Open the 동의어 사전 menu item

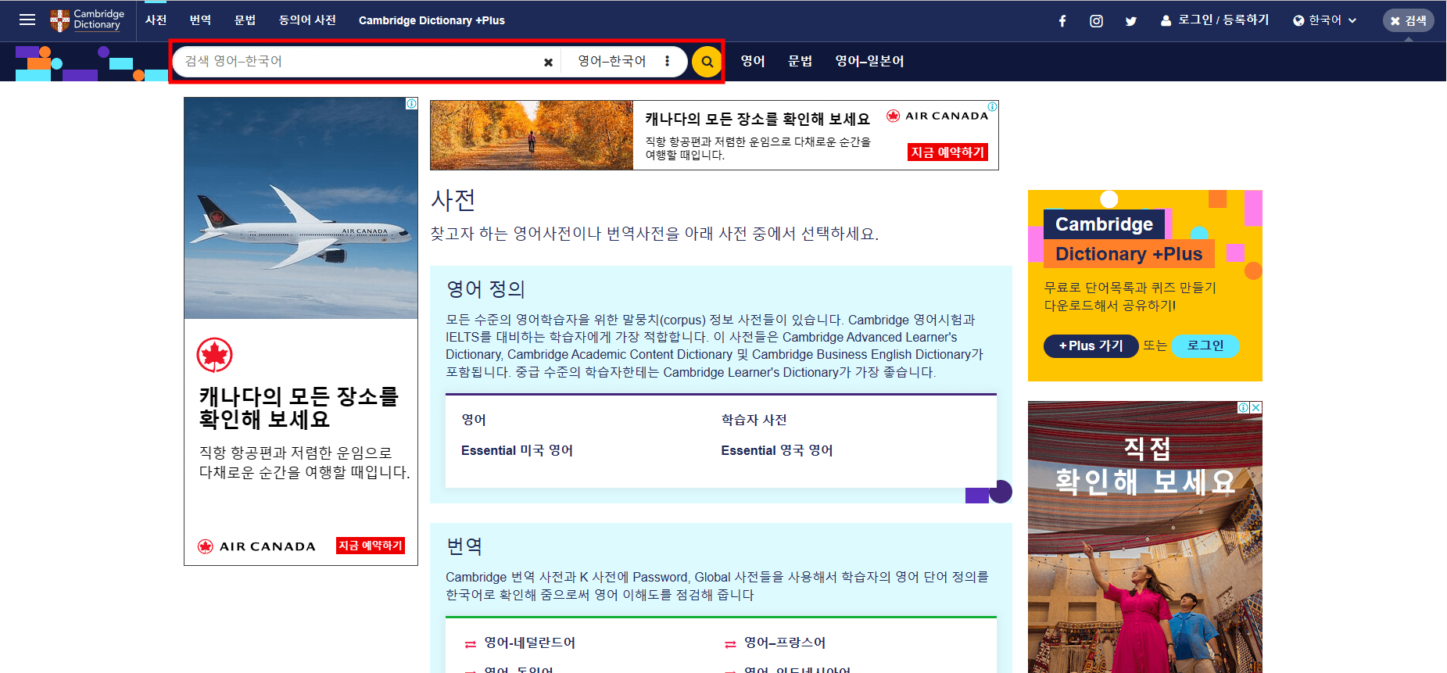[x=307, y=20]
